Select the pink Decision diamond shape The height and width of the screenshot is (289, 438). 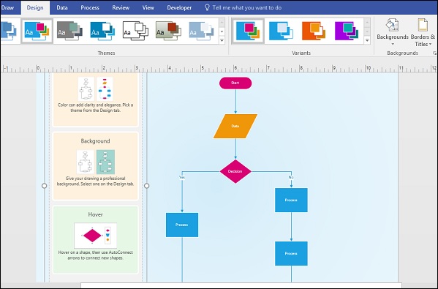point(235,171)
